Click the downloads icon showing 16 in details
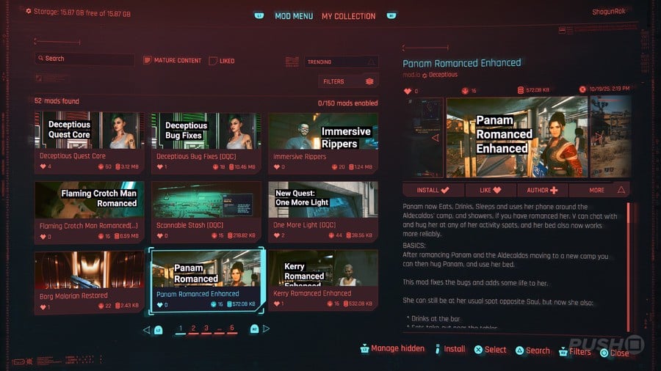Image resolution: width=661 pixels, height=371 pixels. point(465,90)
